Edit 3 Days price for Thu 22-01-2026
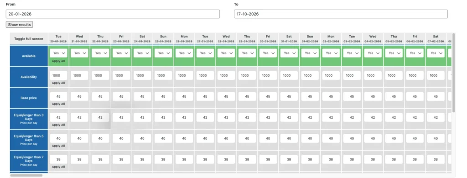The height and width of the screenshot is (178, 467). coord(100,117)
